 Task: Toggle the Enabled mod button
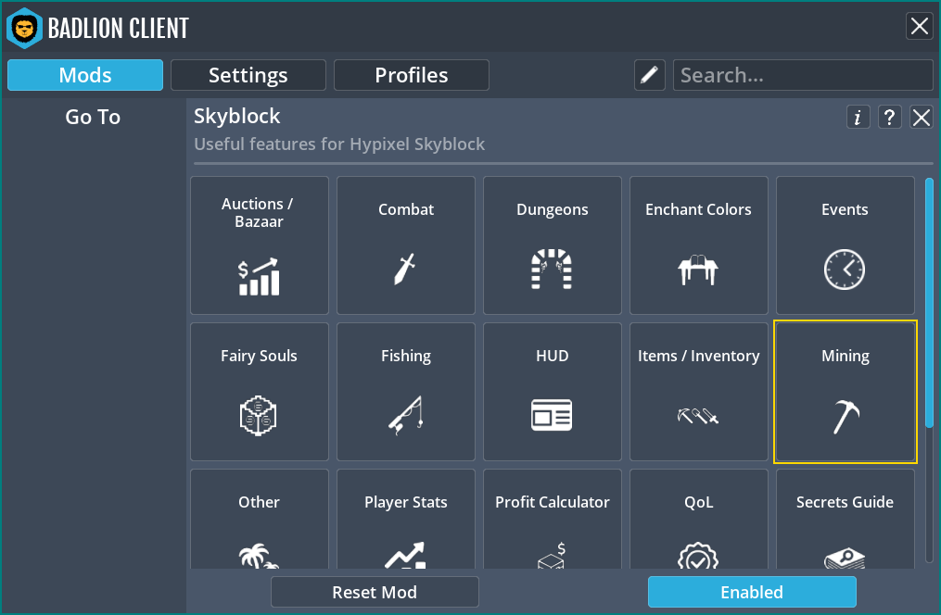pos(752,592)
